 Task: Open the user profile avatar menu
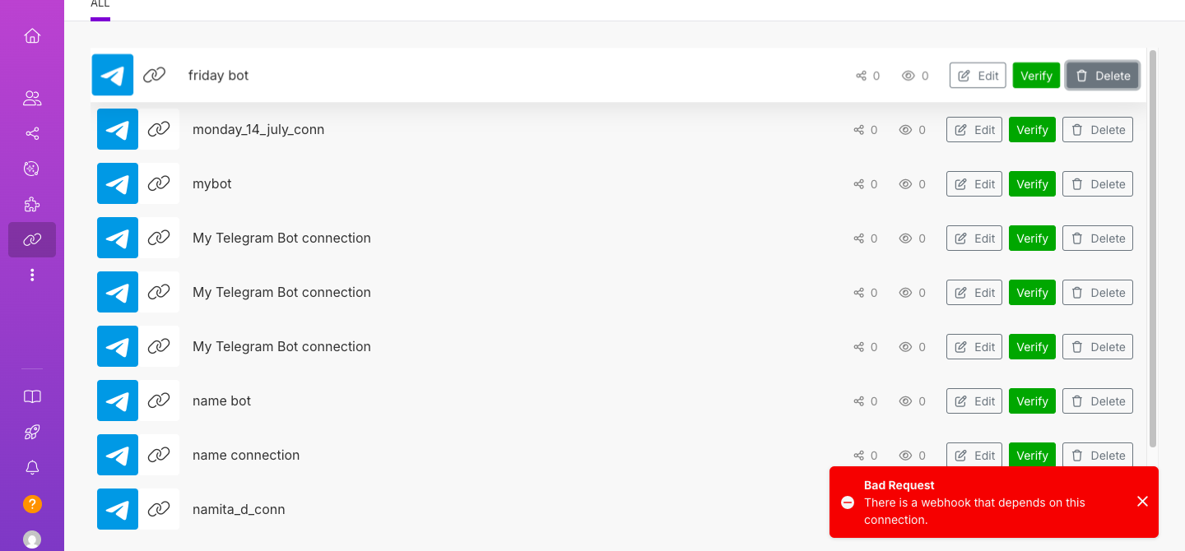pos(32,539)
